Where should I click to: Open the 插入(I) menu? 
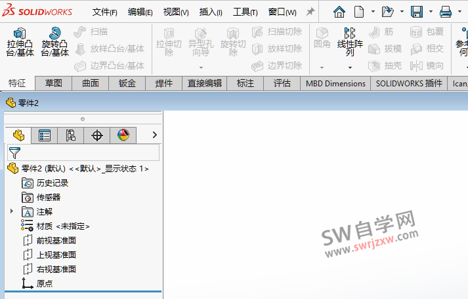click(211, 12)
